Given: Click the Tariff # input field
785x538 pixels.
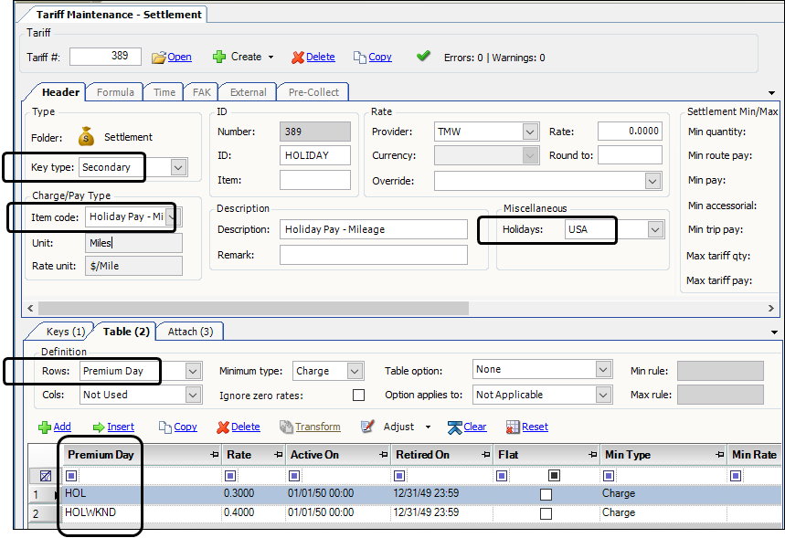Looking at the screenshot, I should pos(105,57).
